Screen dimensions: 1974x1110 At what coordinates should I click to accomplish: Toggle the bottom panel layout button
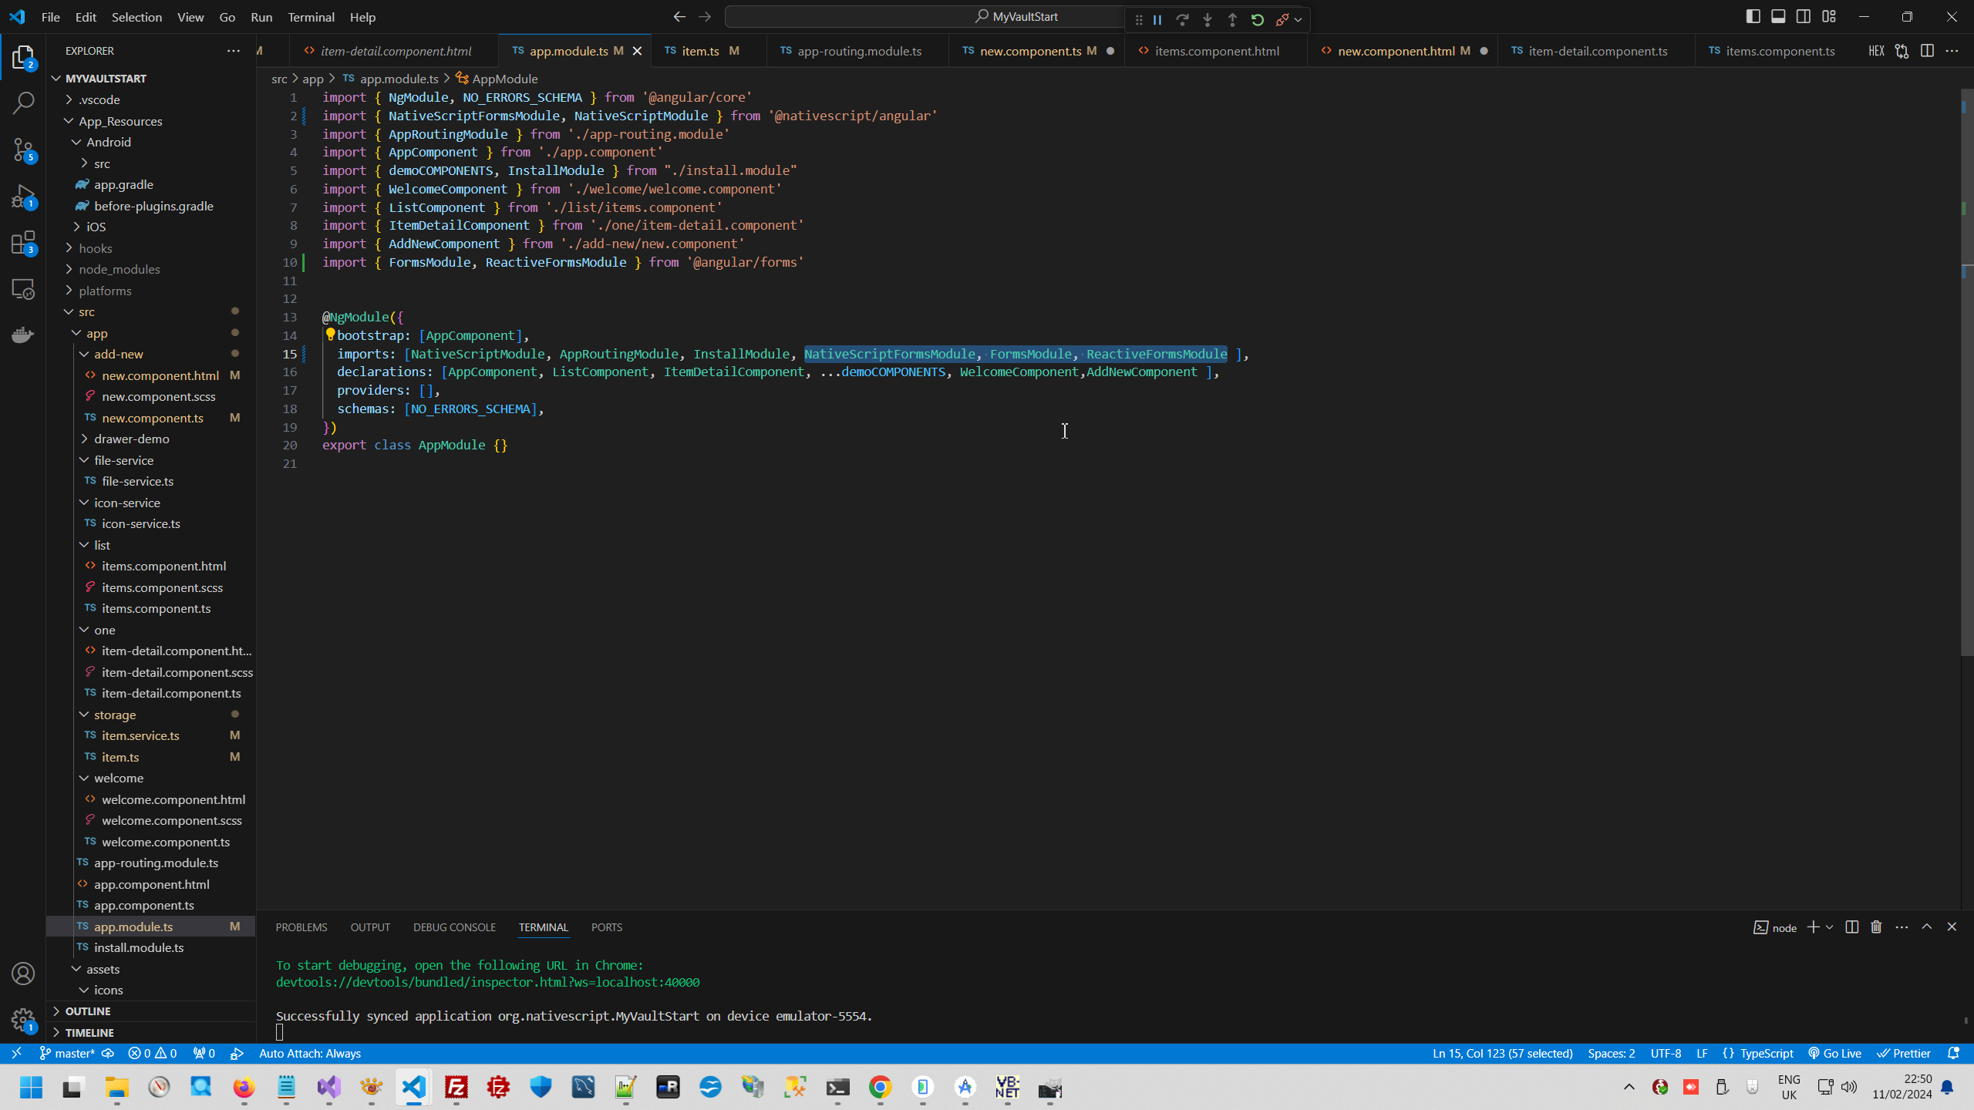[1778, 17]
